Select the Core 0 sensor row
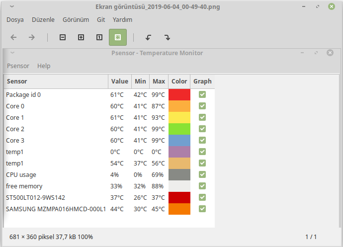 click(109, 106)
